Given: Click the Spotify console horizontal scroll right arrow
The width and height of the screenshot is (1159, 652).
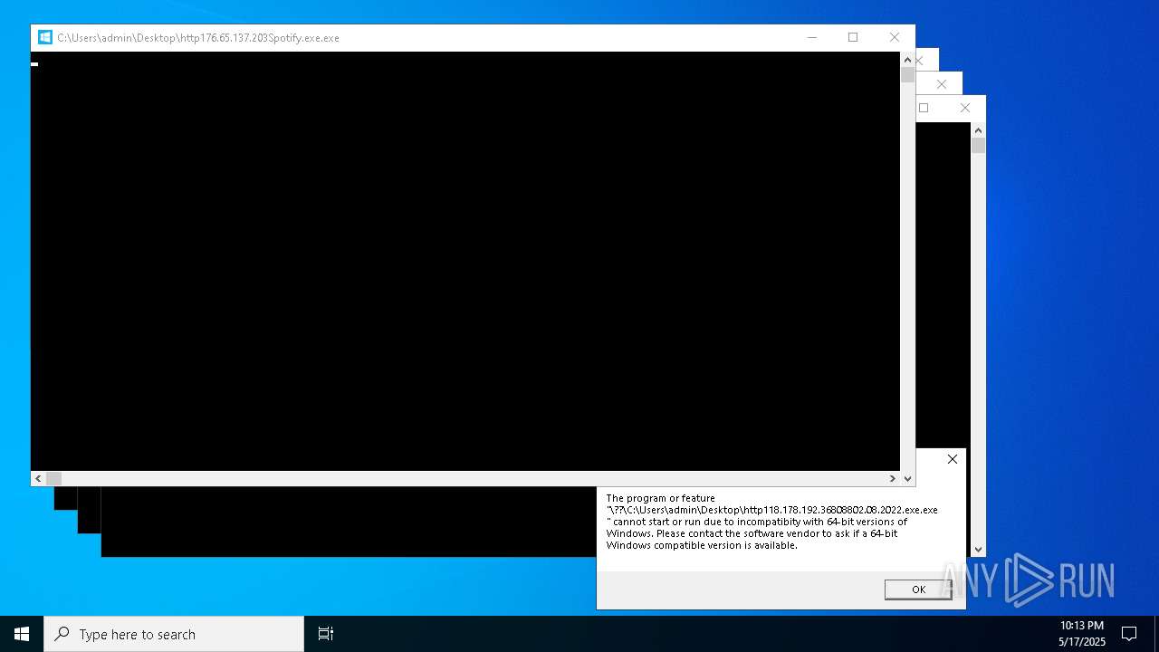Looking at the screenshot, I should [893, 478].
